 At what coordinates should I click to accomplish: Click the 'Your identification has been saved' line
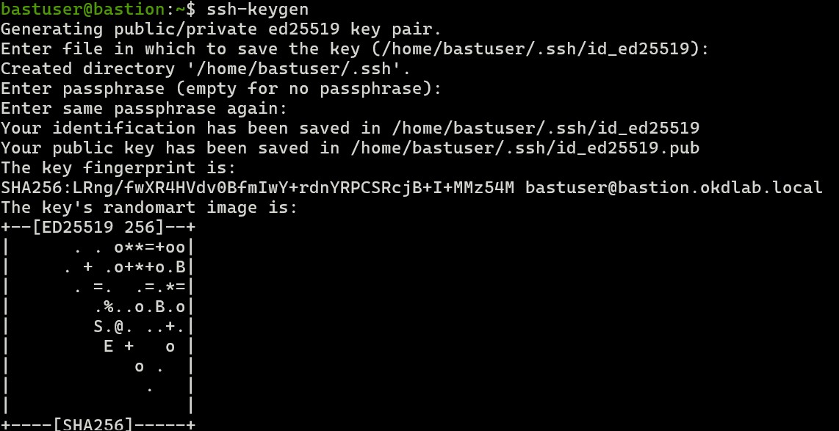350,128
